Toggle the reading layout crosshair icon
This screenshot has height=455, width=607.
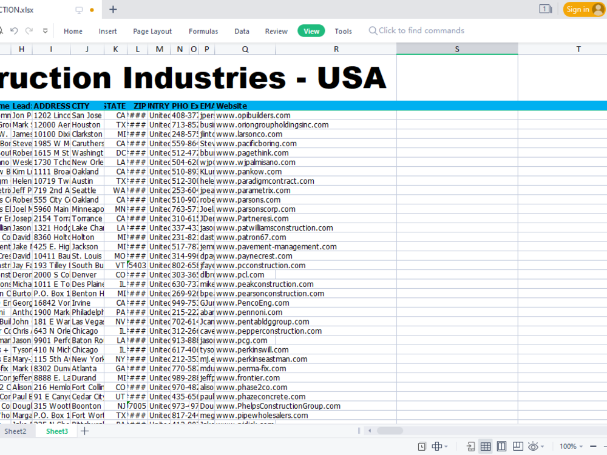(x=436, y=447)
